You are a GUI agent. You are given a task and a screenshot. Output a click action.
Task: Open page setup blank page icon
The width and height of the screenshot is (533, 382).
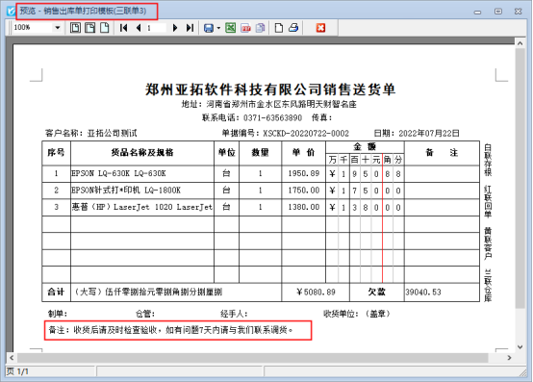(x=279, y=28)
